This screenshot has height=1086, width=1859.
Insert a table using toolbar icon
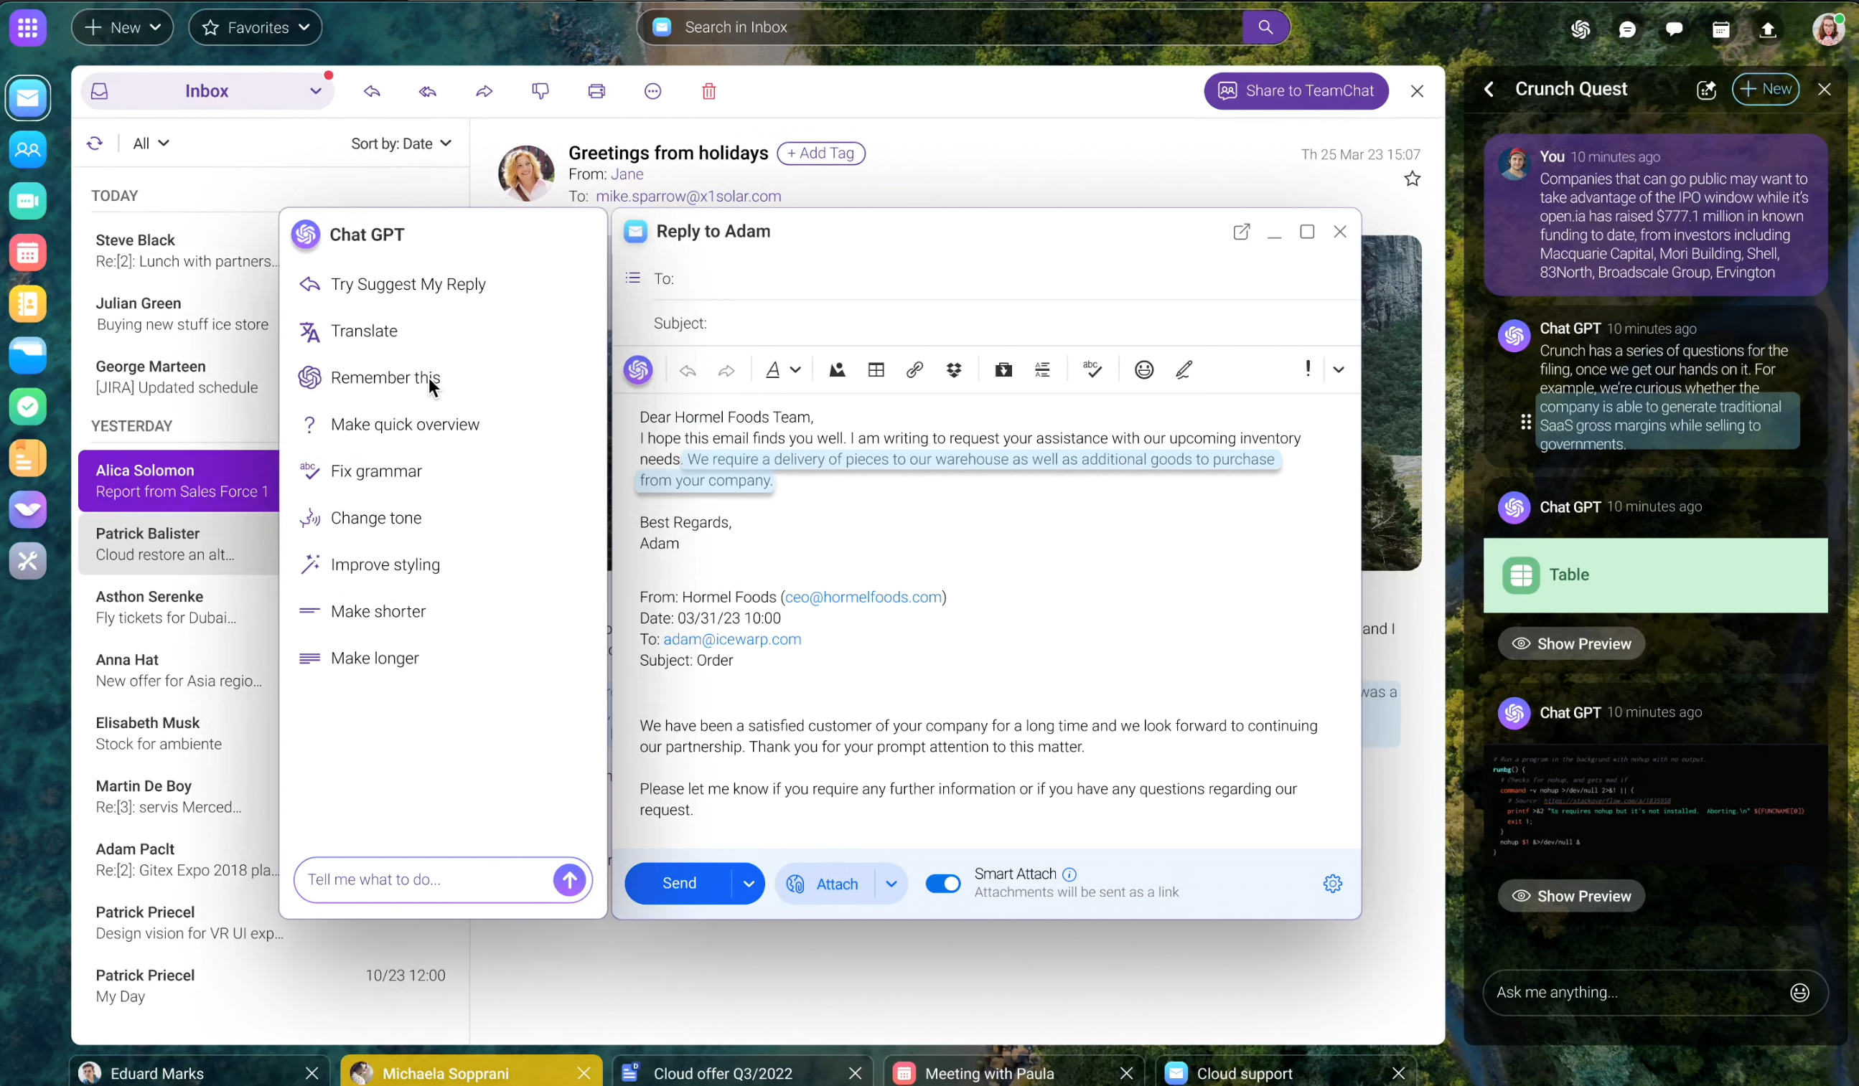click(x=876, y=370)
